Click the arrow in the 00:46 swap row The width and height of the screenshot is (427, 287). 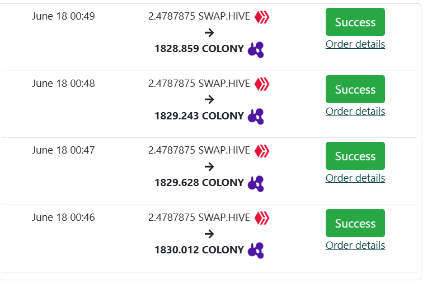click(209, 234)
